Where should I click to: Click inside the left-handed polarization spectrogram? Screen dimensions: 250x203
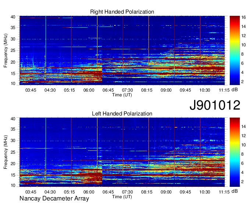pyautogui.click(x=122, y=152)
